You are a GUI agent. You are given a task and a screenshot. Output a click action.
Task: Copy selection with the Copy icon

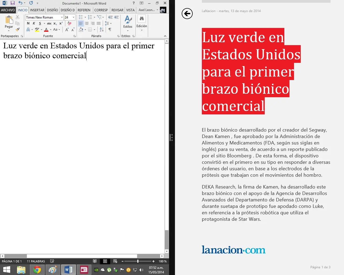[17, 23]
